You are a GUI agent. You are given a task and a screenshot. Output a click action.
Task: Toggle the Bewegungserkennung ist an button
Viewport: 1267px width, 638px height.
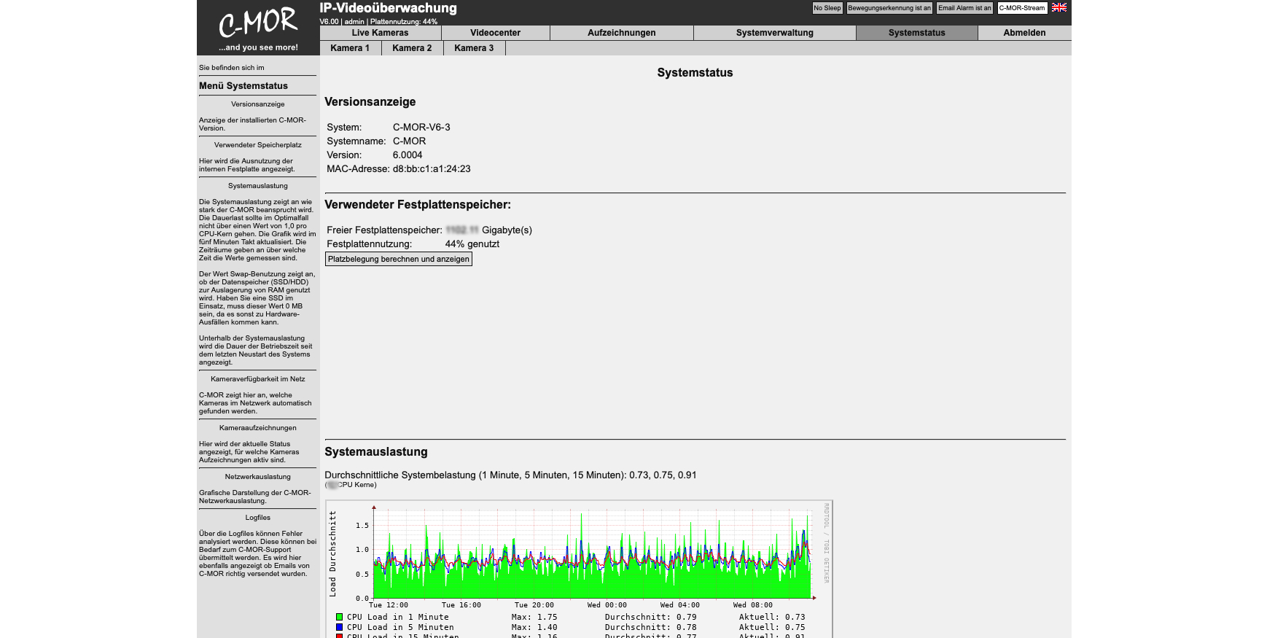889,8
